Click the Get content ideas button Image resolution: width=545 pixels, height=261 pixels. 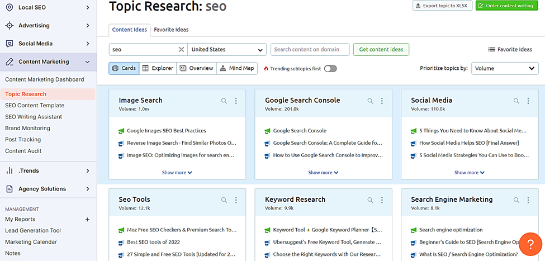point(381,49)
